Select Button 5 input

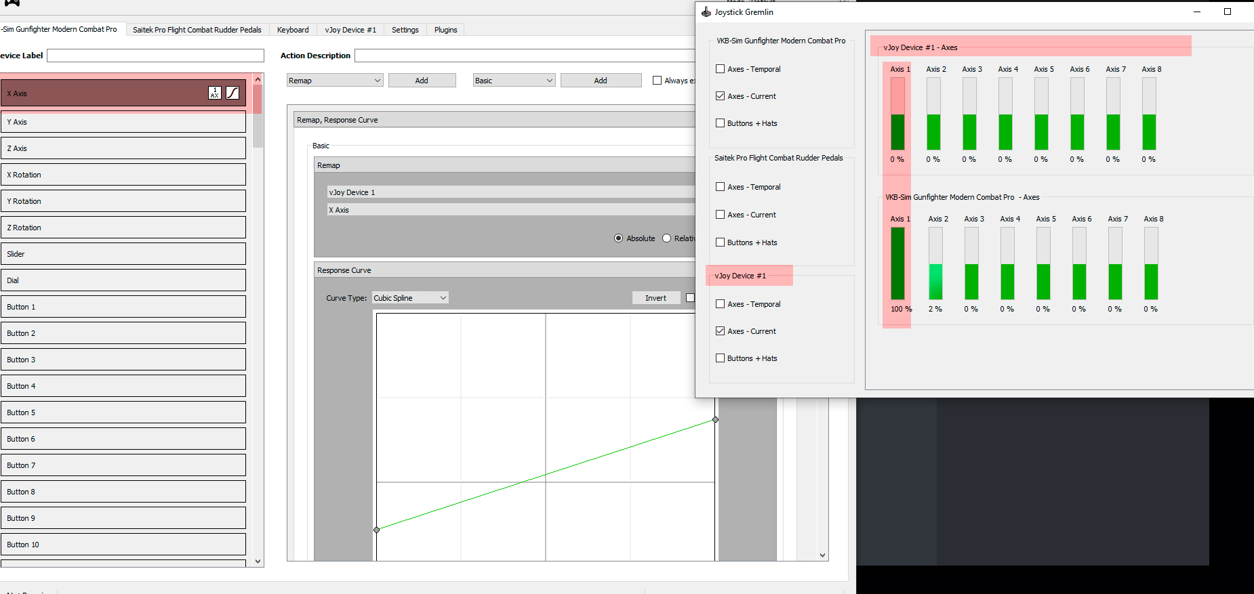[x=123, y=412]
